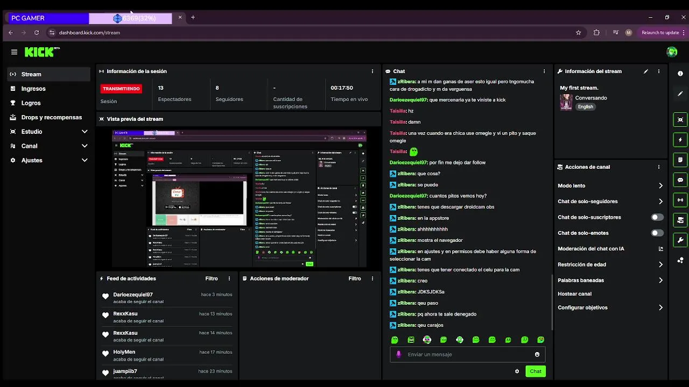Select Stream in the left navigation
689x387 pixels.
[49, 74]
